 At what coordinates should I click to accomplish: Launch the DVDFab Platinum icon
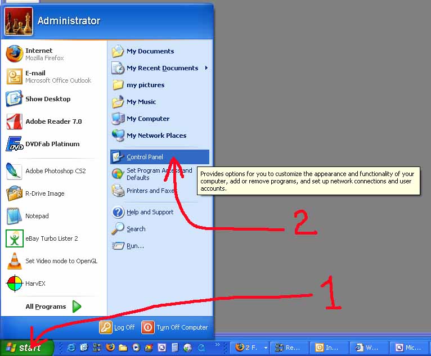click(14, 144)
